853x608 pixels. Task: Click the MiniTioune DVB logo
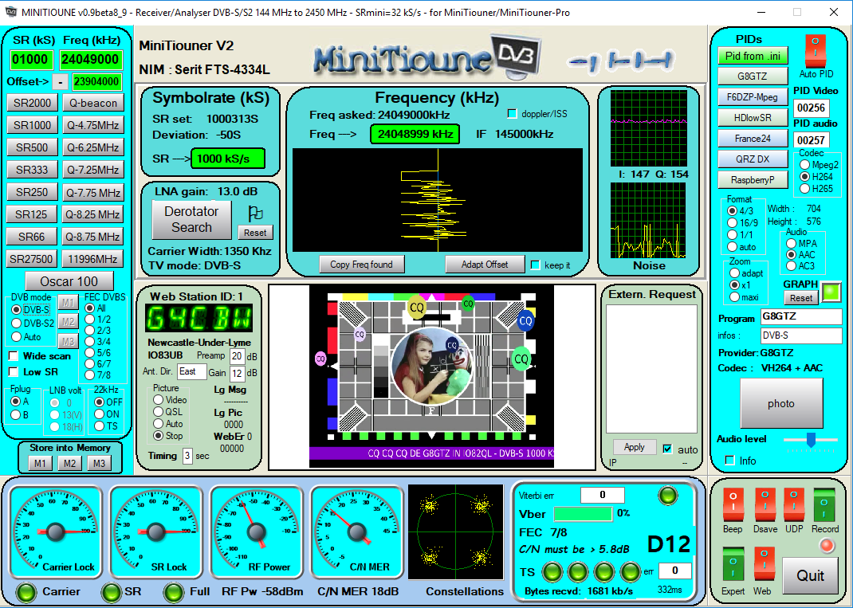[427, 56]
